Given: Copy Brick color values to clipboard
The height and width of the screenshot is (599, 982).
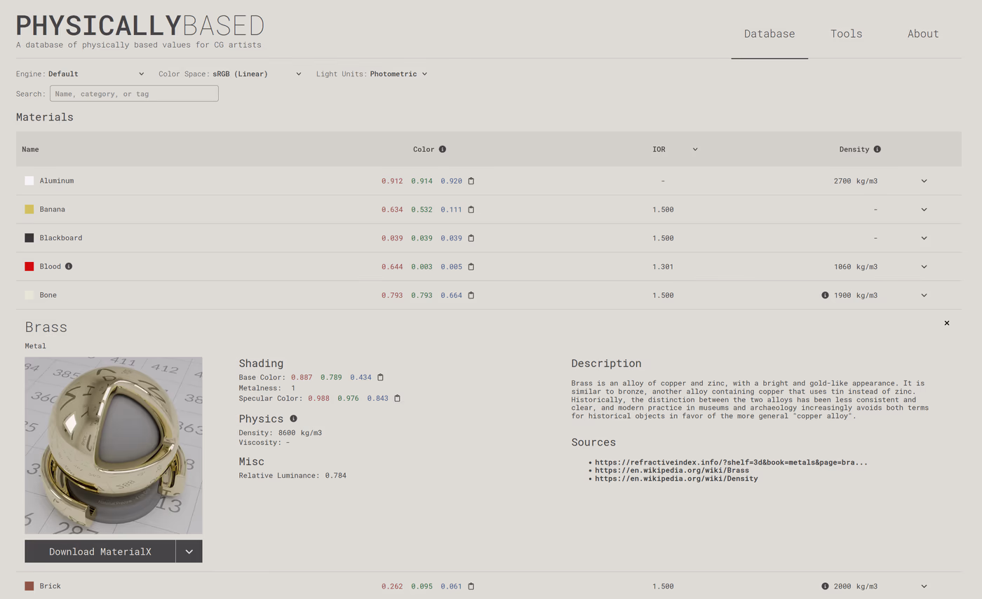Looking at the screenshot, I should pos(471,586).
